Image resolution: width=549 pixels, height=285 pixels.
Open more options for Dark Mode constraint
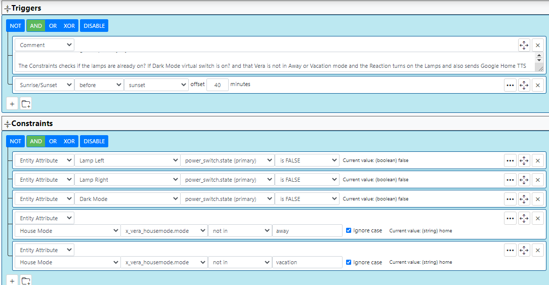[x=510, y=199]
